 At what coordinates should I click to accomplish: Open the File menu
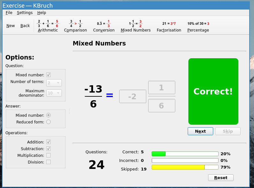pyautogui.click(x=9, y=13)
